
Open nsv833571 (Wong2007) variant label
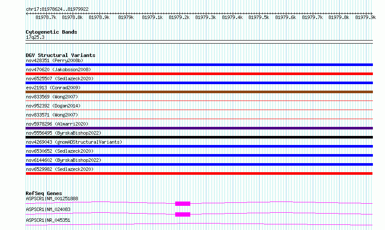pos(52,115)
